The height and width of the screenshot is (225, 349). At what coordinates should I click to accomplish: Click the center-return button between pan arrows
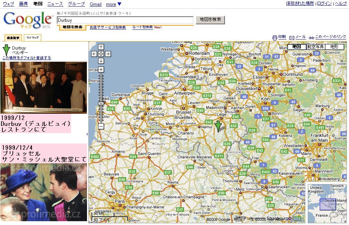click(101, 54)
